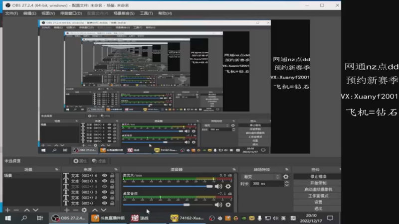Open the 文件(F) menu
Viewport: 399px width, 224px height.
coord(11,13)
